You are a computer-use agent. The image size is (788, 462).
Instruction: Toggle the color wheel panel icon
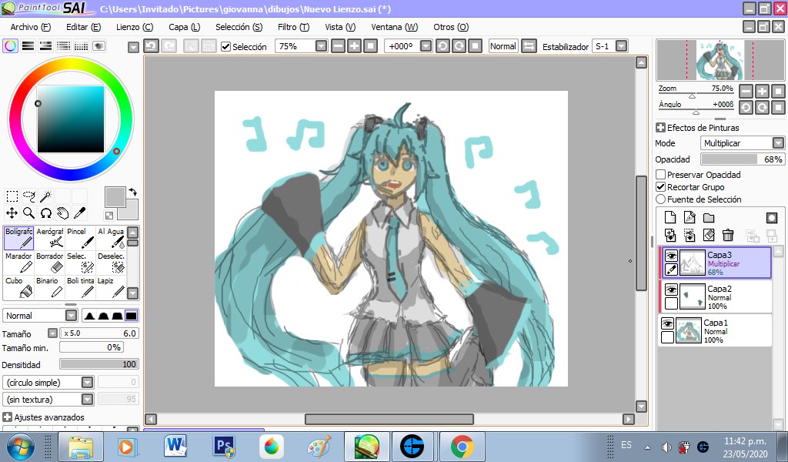pos(10,46)
